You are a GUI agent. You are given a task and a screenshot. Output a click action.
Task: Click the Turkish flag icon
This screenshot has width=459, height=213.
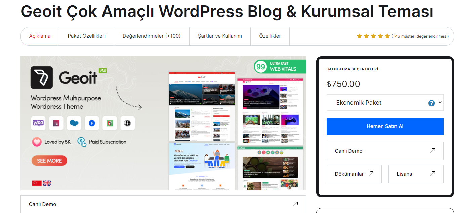tap(37, 183)
